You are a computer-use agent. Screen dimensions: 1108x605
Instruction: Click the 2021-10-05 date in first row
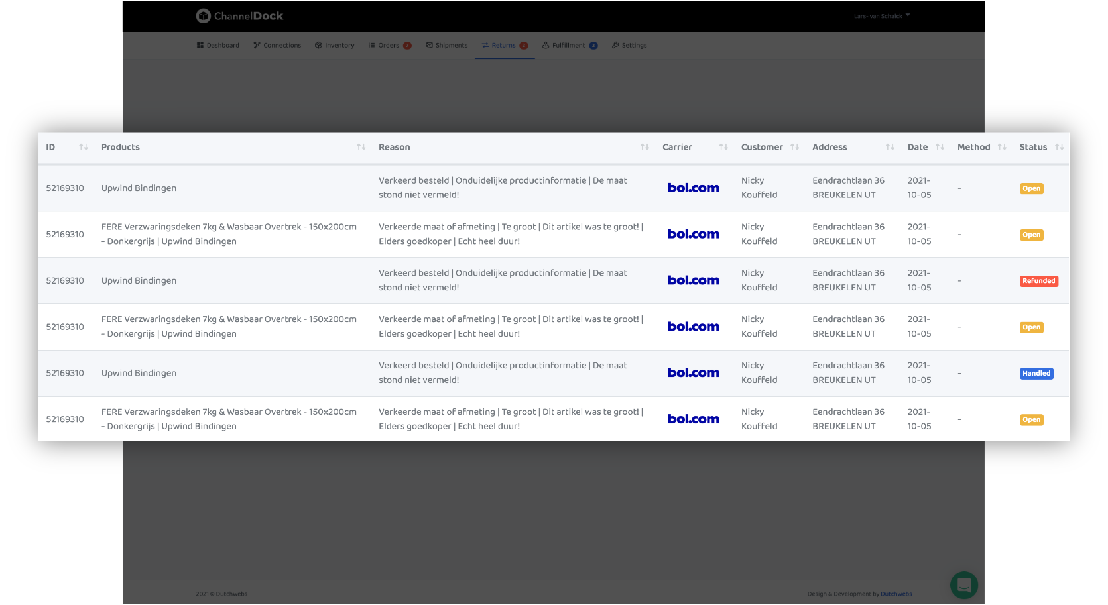[x=919, y=188]
